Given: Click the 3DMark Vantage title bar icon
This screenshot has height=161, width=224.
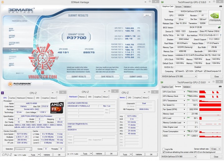Looking at the screenshot, I should [2, 2].
